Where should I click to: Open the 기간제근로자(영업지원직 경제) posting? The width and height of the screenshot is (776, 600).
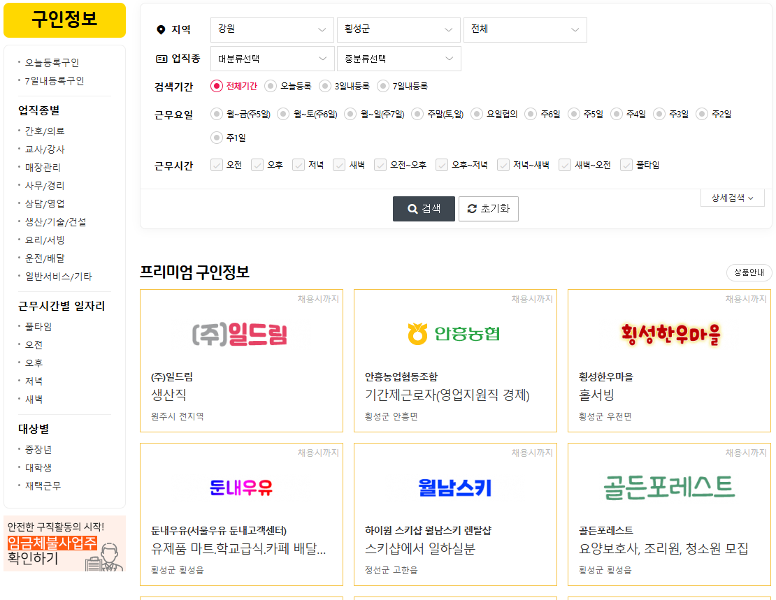[x=447, y=395]
